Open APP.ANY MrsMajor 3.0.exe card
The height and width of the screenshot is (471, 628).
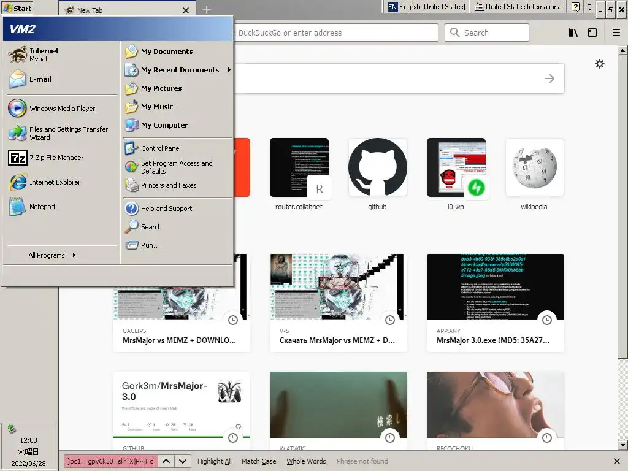[x=496, y=303]
